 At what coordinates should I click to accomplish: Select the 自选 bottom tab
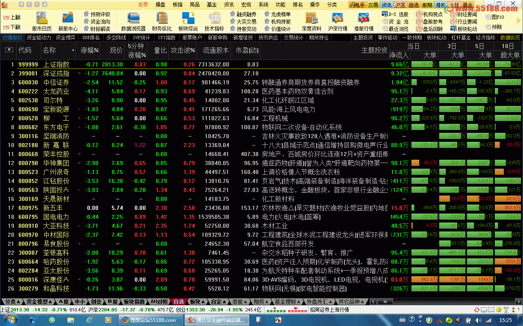point(179,302)
